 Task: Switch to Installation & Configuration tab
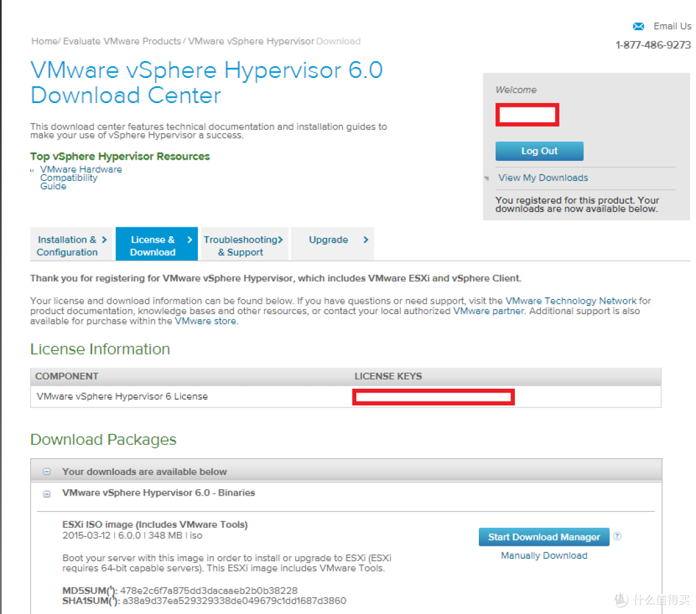tap(72, 244)
